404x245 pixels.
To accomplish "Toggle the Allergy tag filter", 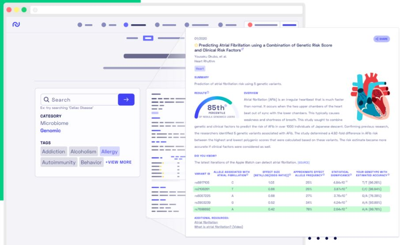I will click(109, 152).
